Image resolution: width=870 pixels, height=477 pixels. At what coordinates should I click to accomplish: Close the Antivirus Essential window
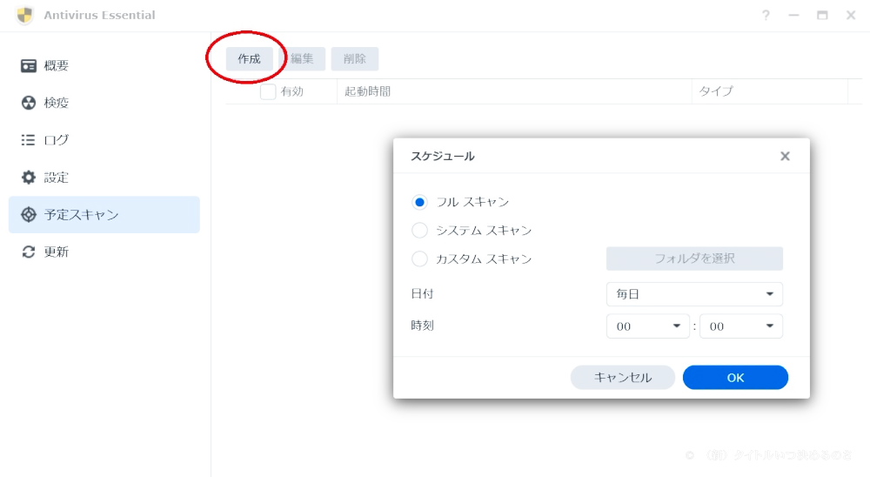[x=851, y=15]
